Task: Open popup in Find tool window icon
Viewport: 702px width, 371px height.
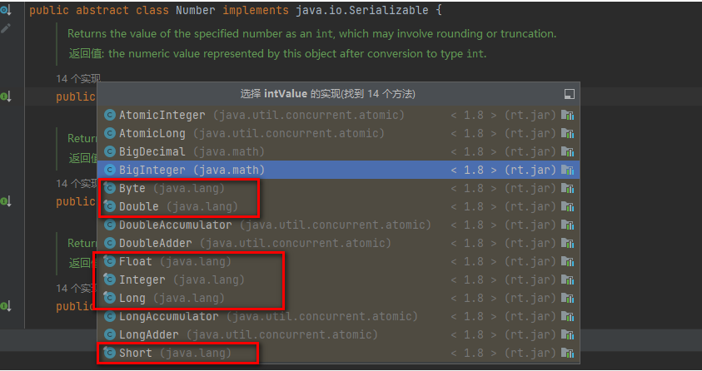Action: (569, 94)
